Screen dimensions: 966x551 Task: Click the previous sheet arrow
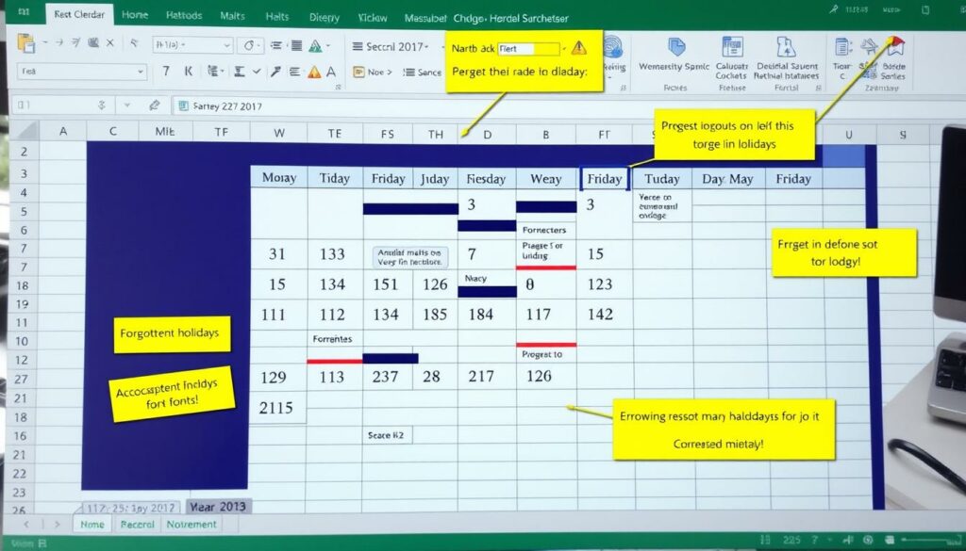coord(25,525)
